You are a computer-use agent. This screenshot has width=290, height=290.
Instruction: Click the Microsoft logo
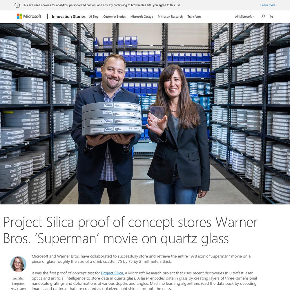(x=29, y=16)
